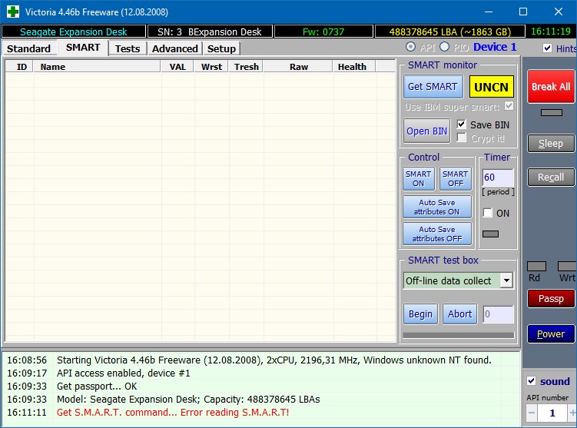Click the red Break All button

[551, 87]
